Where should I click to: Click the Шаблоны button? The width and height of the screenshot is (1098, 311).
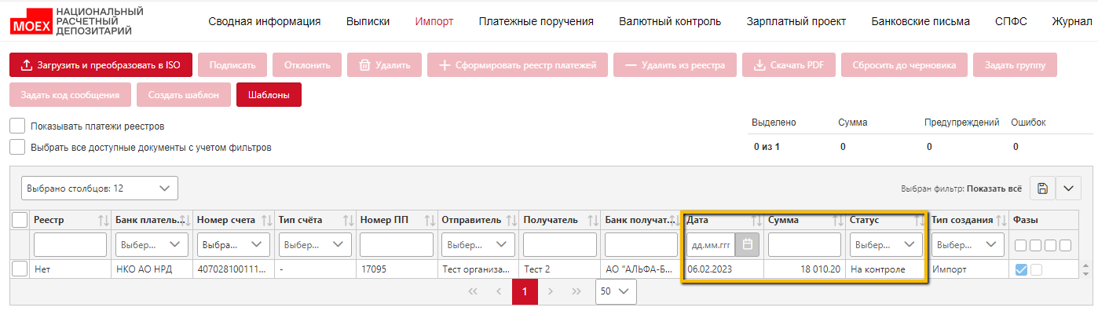tap(269, 94)
